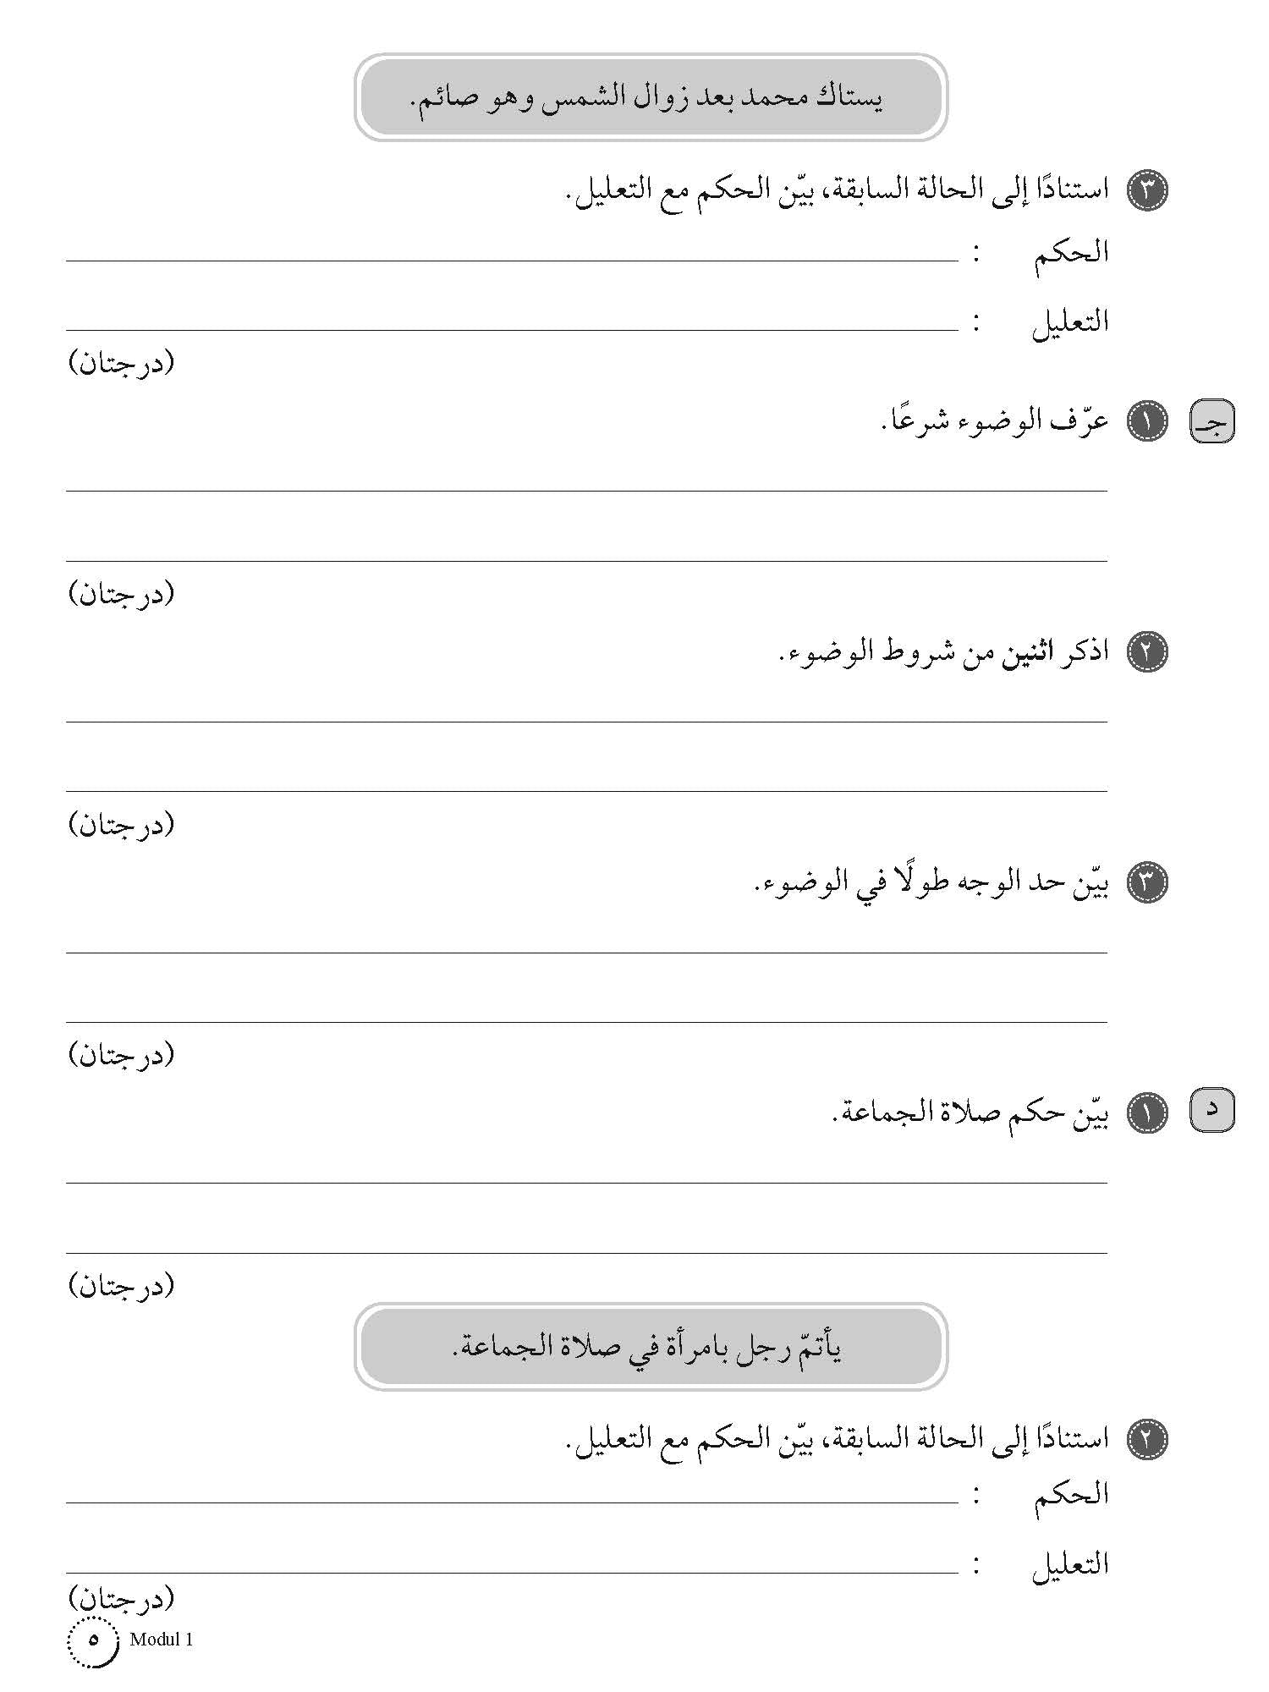The height and width of the screenshot is (1692, 1269).
Task: Click first answer line under عرّف الوضوء شرعًا
Action: pos(586,491)
